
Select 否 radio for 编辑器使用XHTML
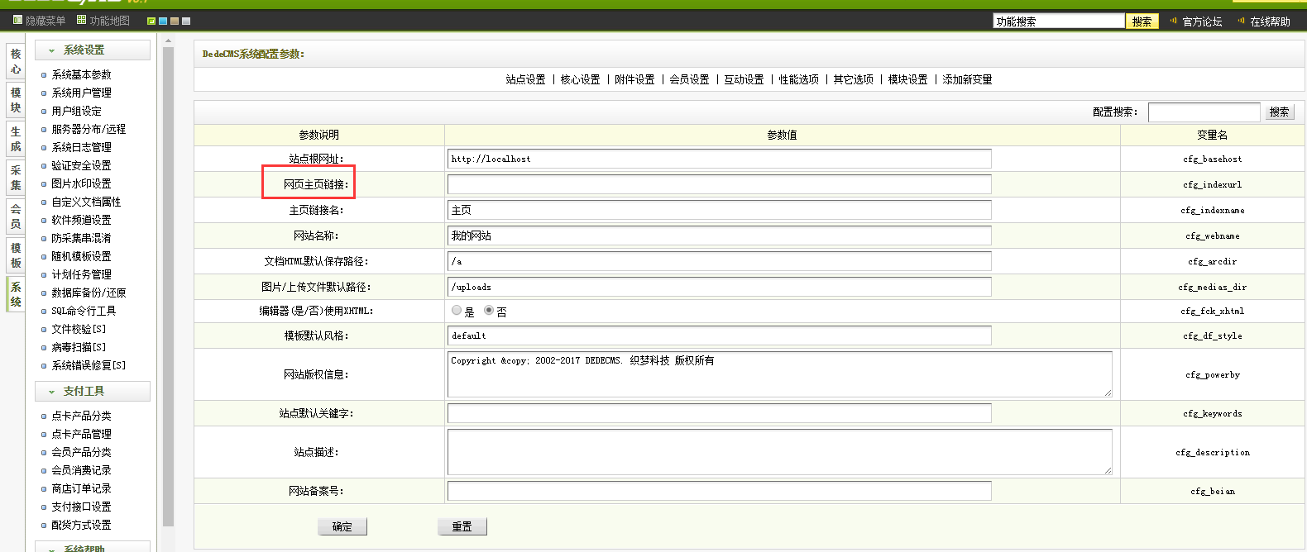tap(489, 311)
